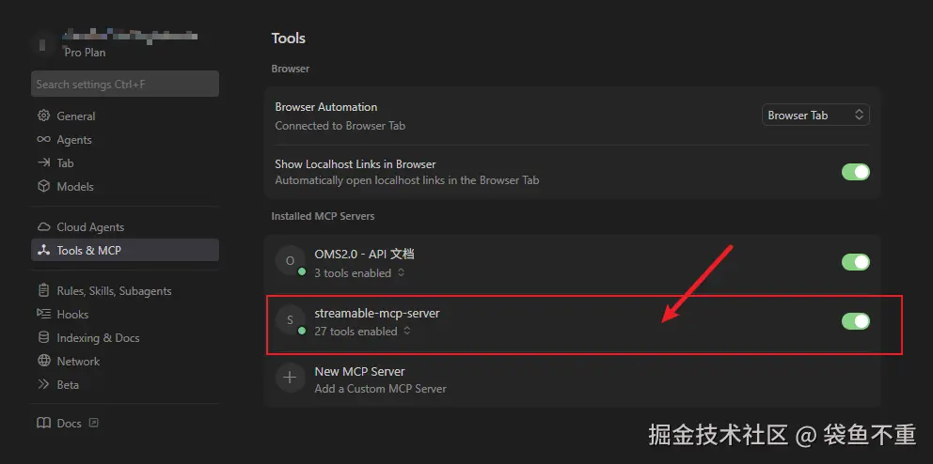Click the Tab arrow icon in sidebar
Image resolution: width=933 pixels, height=464 pixels.
43,163
